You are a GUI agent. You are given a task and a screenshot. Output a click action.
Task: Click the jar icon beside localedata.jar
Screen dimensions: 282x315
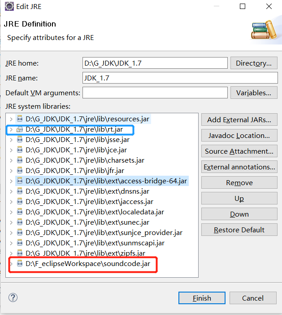pos(20,212)
